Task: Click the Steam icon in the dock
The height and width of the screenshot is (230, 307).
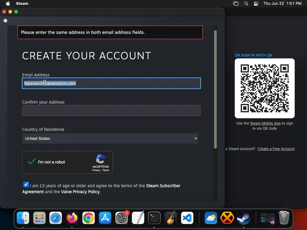Action: pyautogui.click(x=243, y=218)
